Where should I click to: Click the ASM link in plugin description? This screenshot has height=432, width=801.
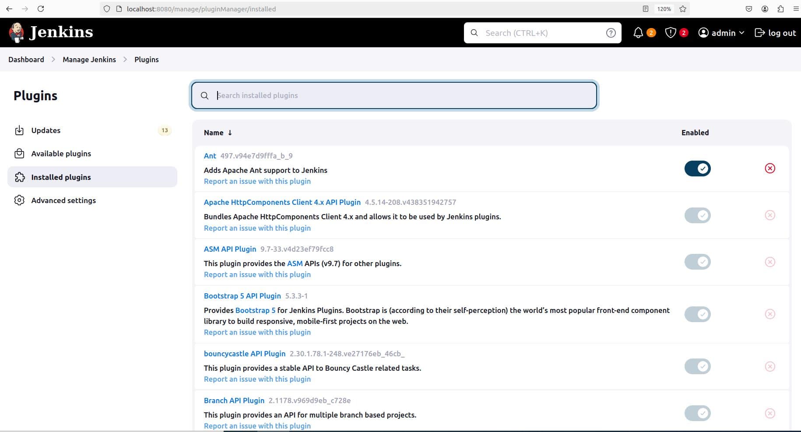coord(295,263)
